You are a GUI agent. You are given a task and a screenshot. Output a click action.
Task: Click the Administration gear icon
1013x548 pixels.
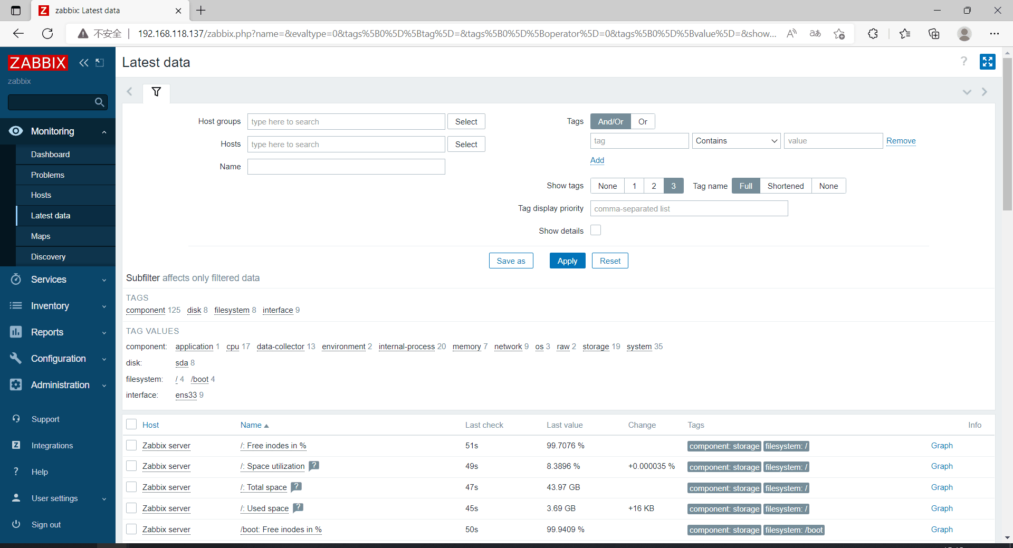pyautogui.click(x=16, y=384)
